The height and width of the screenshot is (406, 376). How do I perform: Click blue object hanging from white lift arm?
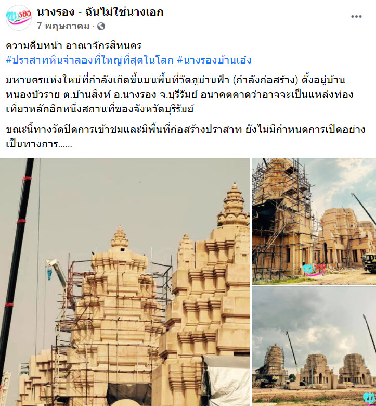49,274
